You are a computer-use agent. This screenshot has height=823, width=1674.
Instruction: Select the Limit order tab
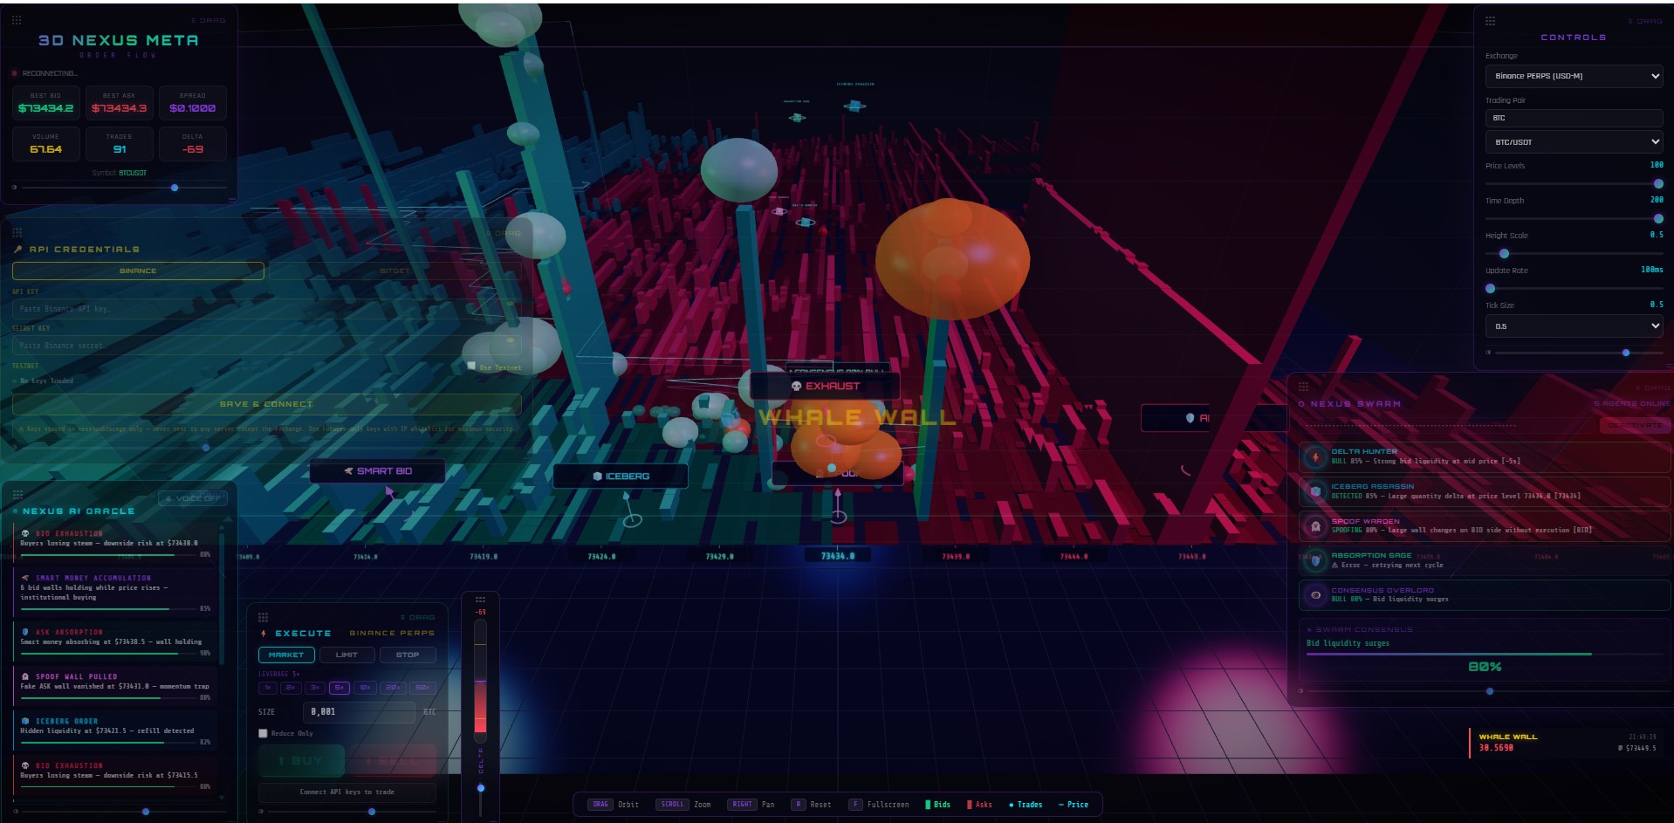tap(346, 655)
